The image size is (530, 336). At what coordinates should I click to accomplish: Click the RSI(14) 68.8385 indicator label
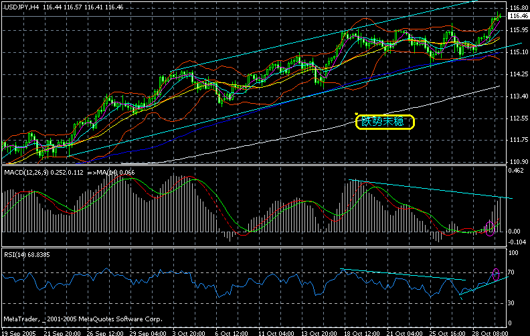[27, 255]
